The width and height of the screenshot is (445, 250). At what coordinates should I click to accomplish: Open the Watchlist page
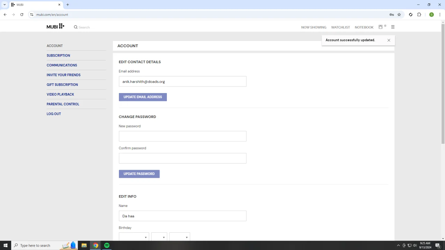coord(340,27)
